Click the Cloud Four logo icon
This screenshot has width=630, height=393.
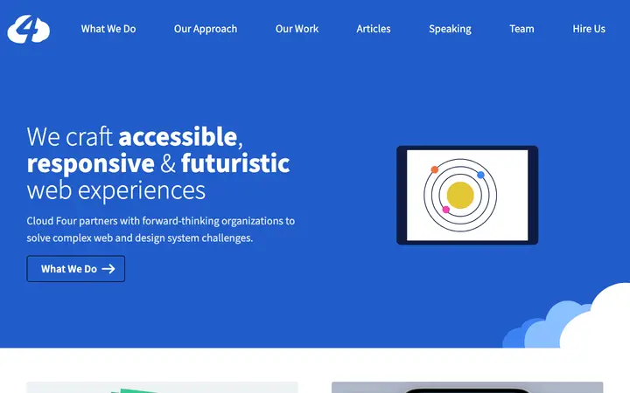click(x=29, y=29)
